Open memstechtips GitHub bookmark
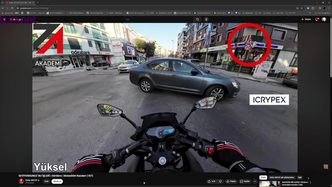 click(x=95, y=13)
